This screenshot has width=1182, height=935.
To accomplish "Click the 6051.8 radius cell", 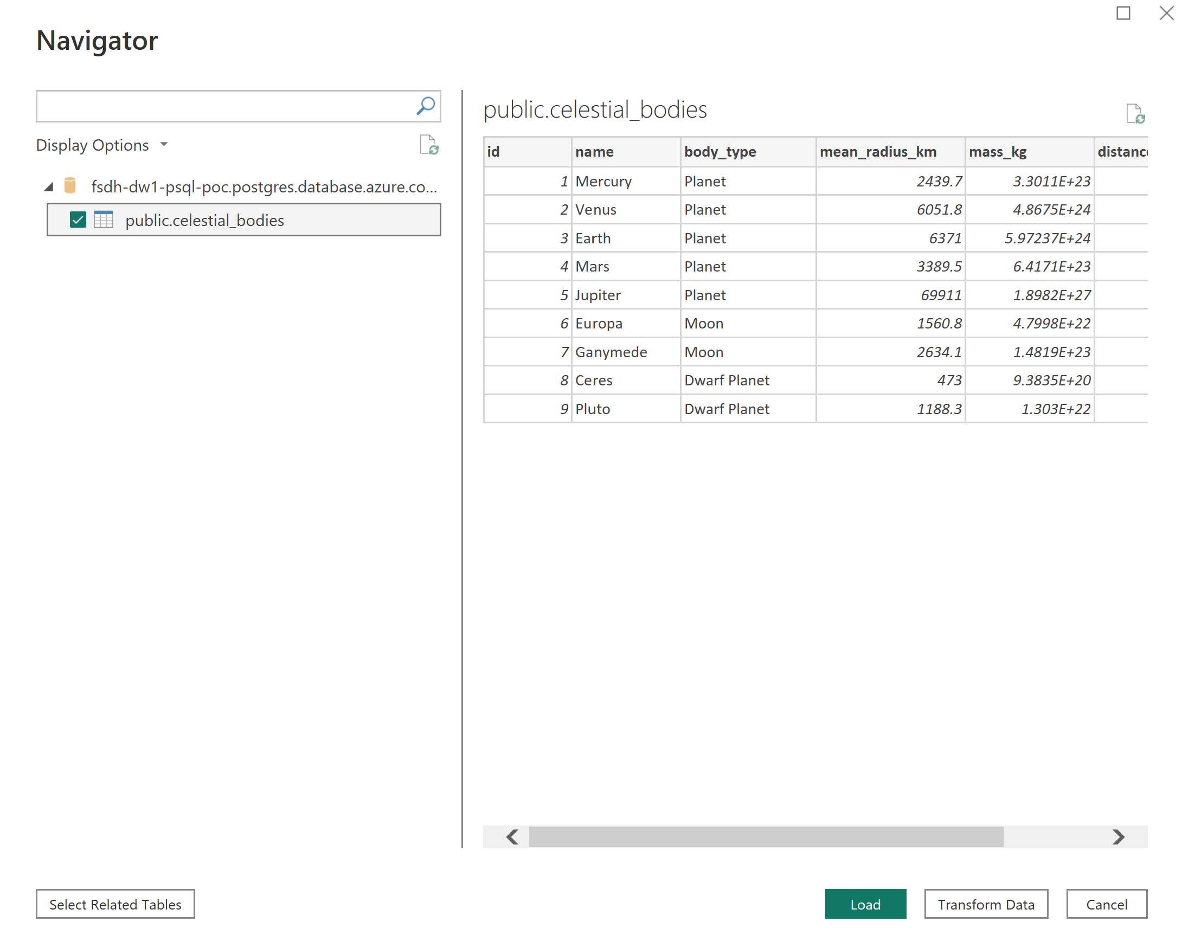I will pos(890,210).
